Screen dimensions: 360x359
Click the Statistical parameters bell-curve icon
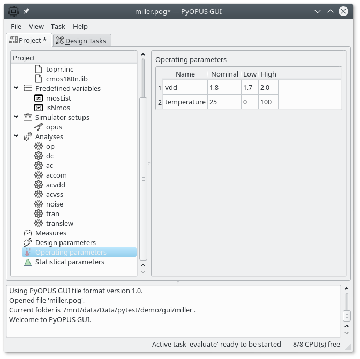(28, 262)
